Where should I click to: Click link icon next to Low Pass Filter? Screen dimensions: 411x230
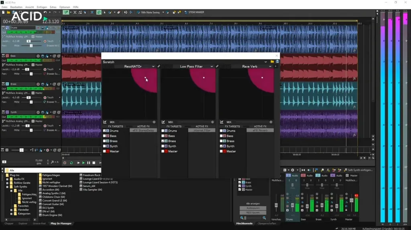(x=217, y=67)
